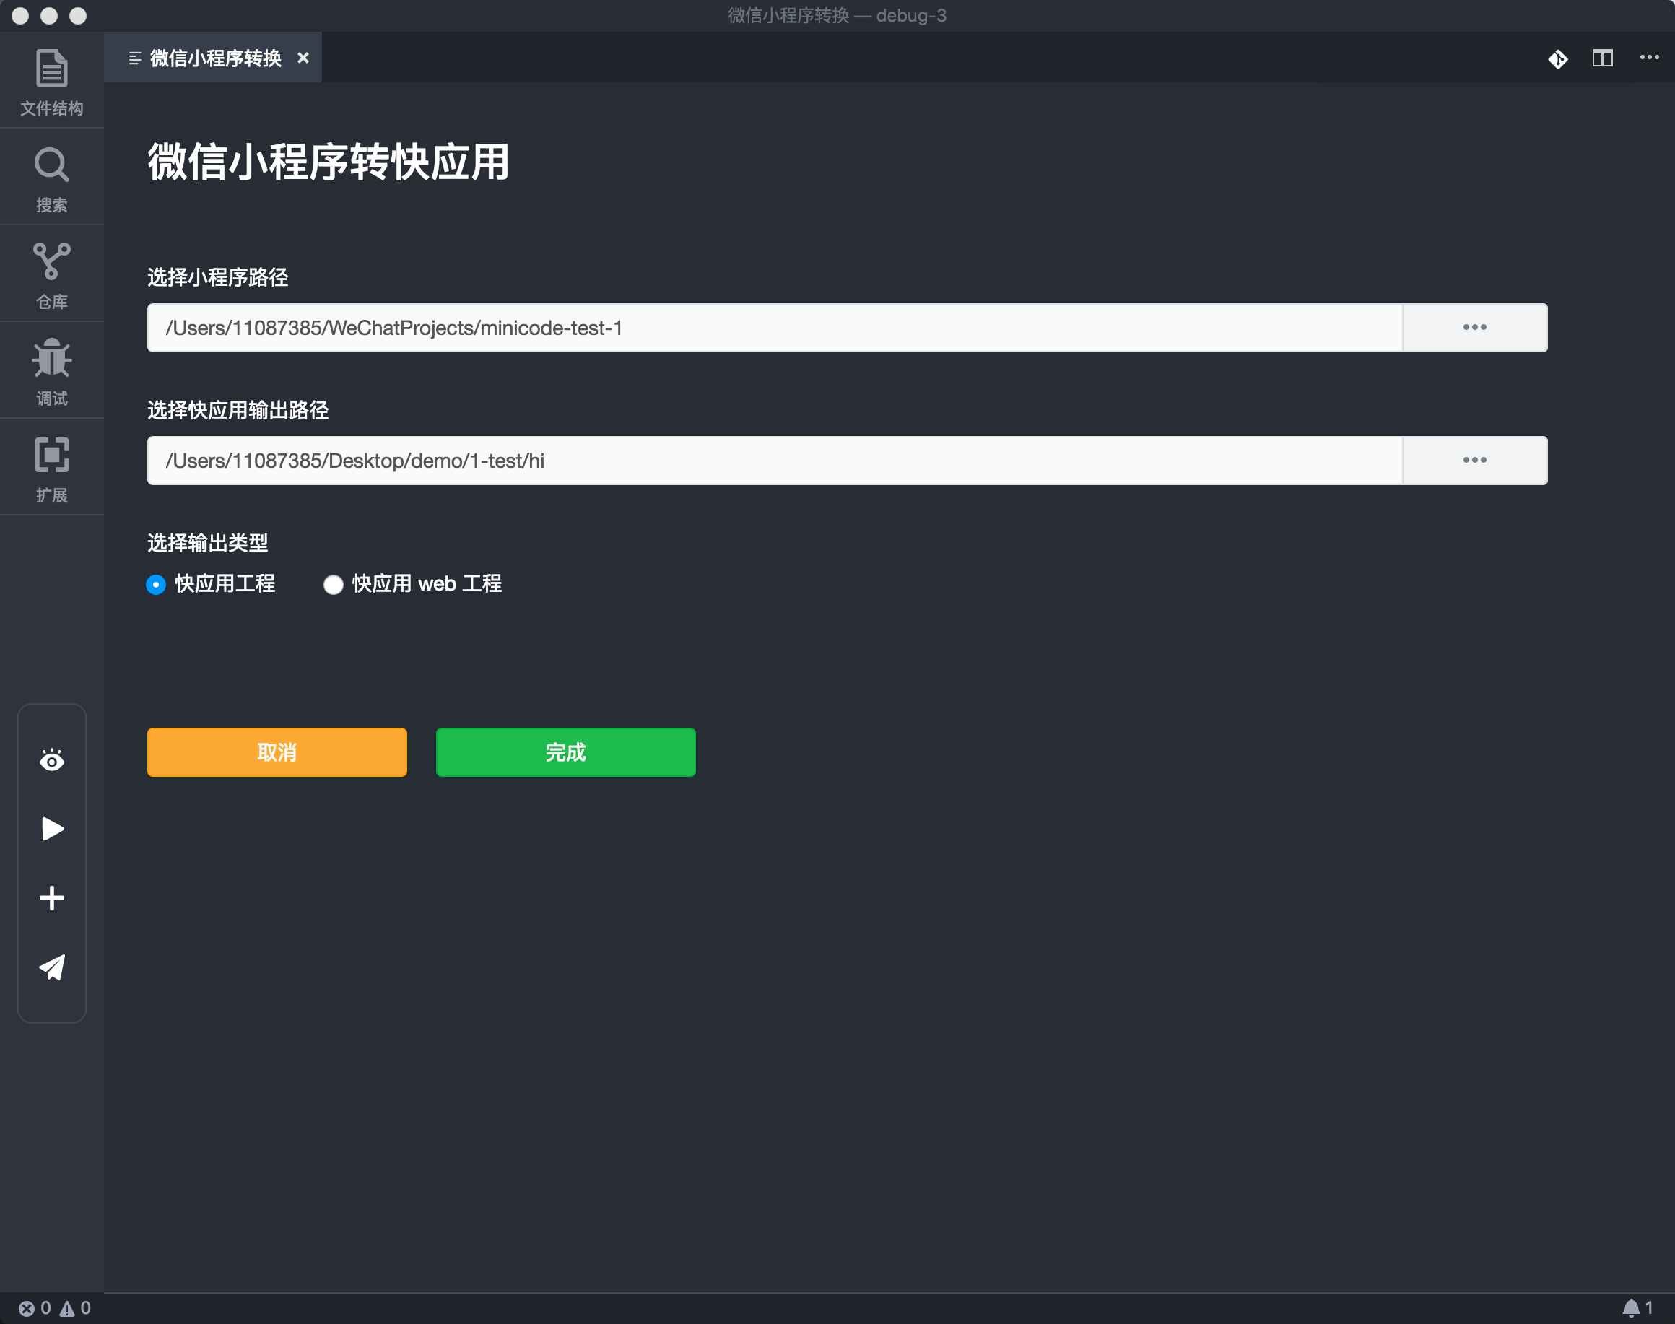
Task: Open the more actions ellipsis at top right
Action: pyautogui.click(x=1650, y=57)
